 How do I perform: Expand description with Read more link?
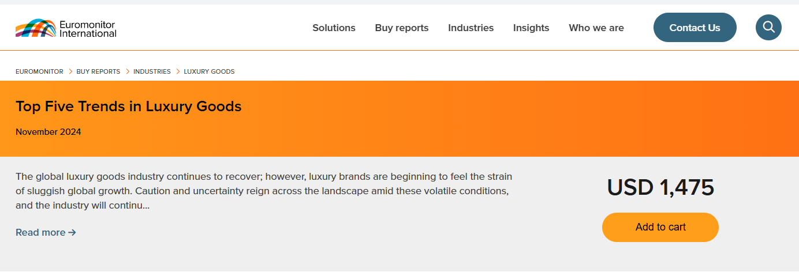pyautogui.click(x=46, y=232)
